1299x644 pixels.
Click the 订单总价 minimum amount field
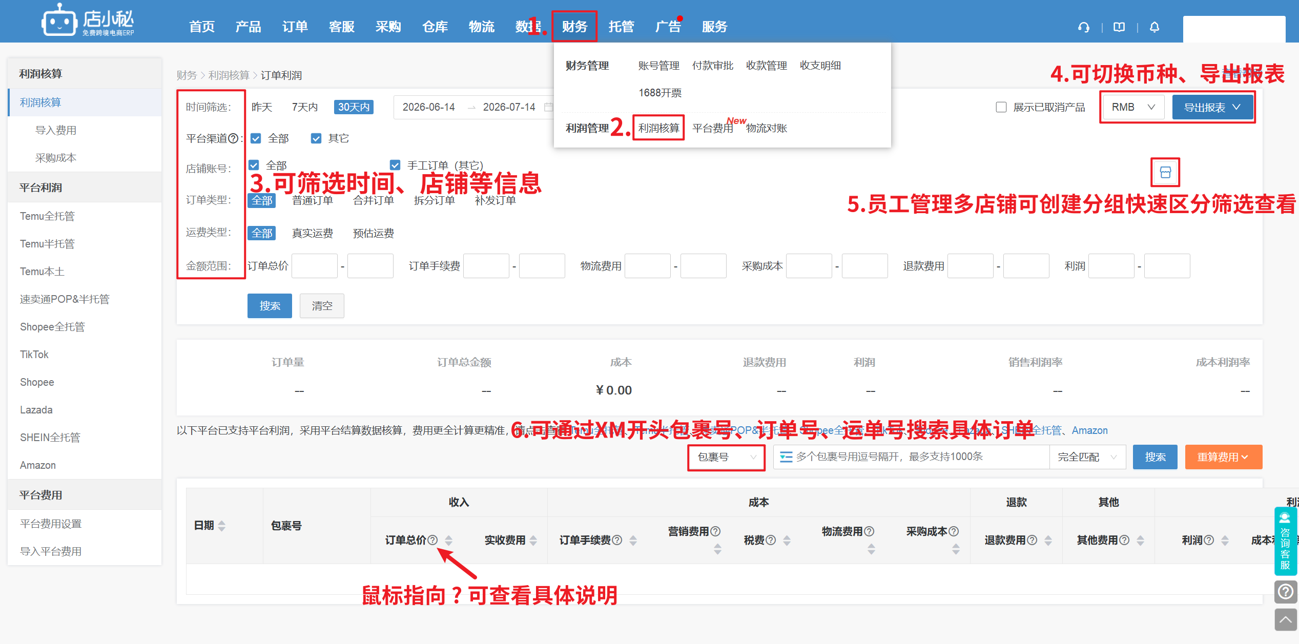point(315,266)
